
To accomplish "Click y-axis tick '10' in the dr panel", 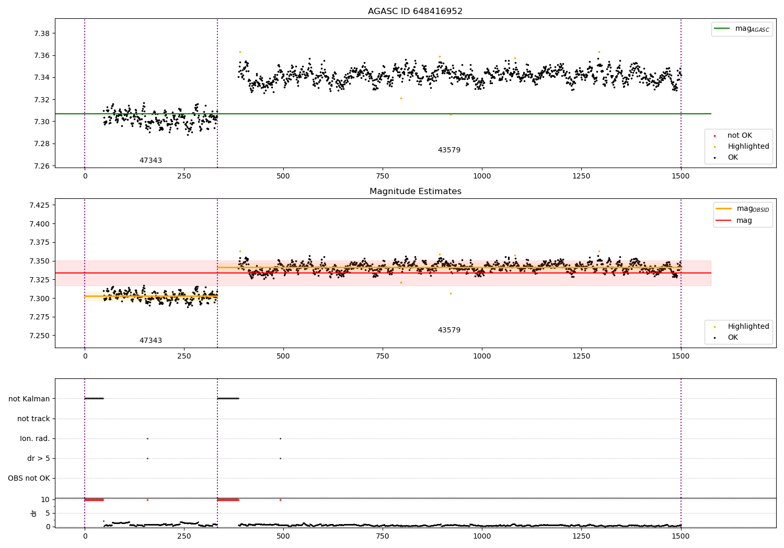I will point(46,499).
